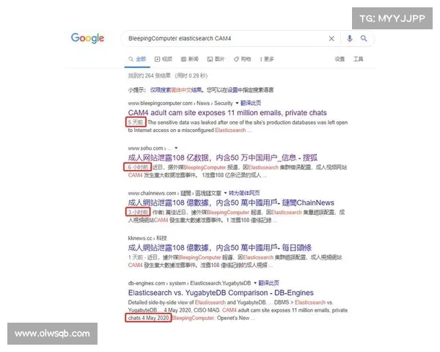
Task: Click the kknews.cc › 科技 URL text
Action: (x=147, y=238)
